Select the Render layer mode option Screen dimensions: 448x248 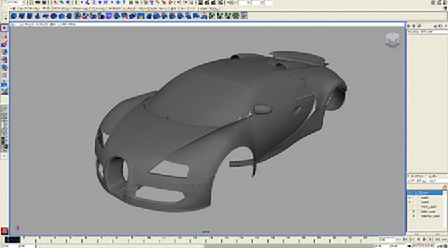[433, 176]
